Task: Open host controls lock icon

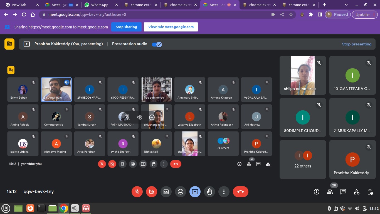Action: coord(370,192)
